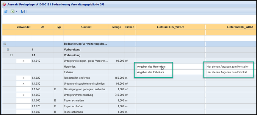Toggle Verwendet mark for row 1.1.080
Image resolution: width=257 pixels, height=115 pixels.
coord(23,112)
